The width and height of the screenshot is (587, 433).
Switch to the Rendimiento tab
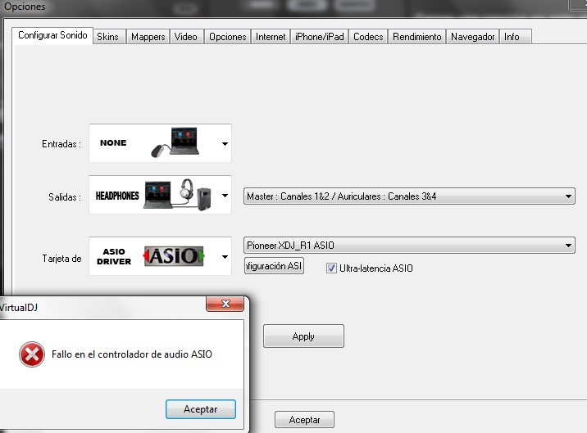(x=417, y=37)
